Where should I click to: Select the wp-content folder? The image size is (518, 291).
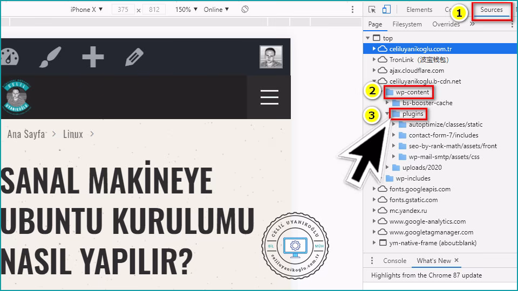click(x=412, y=92)
